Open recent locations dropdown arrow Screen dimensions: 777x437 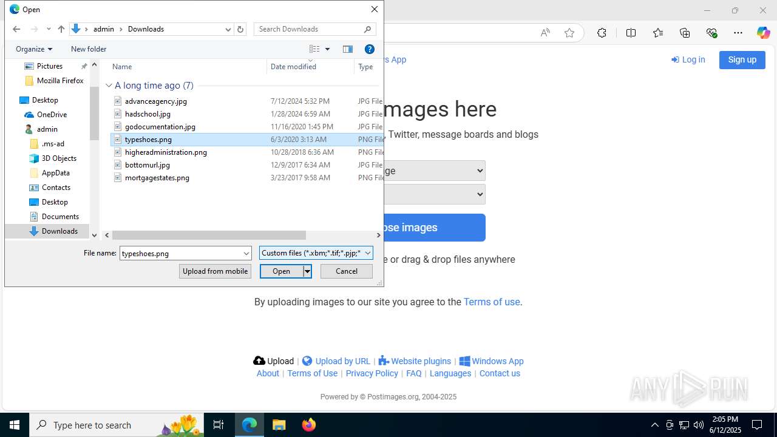click(49, 29)
